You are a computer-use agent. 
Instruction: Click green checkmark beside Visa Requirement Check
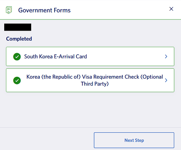click(x=17, y=80)
